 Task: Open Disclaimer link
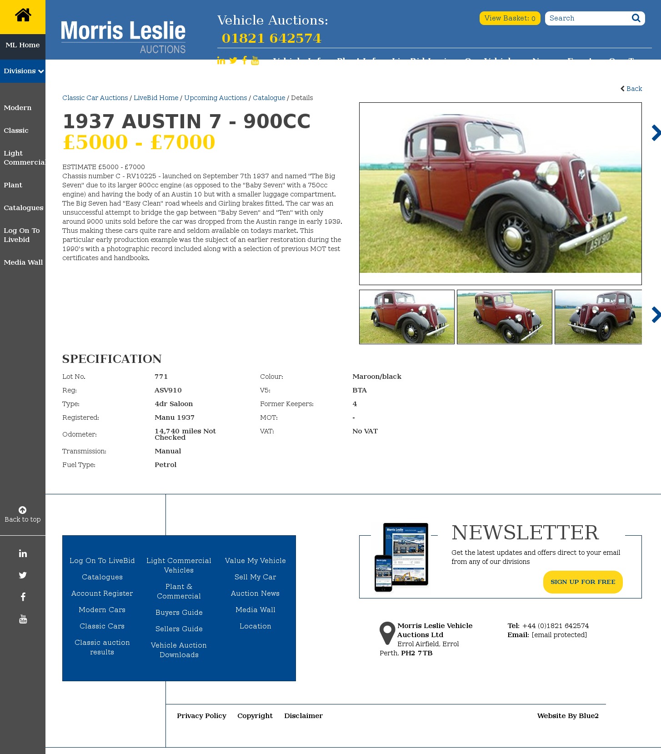coord(304,716)
